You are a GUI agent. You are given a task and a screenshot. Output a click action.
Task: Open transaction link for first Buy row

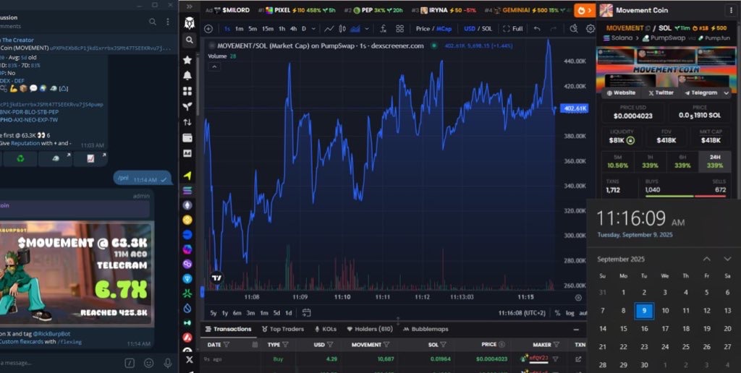pyautogui.click(x=578, y=359)
